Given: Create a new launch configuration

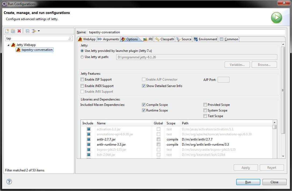Looking at the screenshot, I should point(7,31).
